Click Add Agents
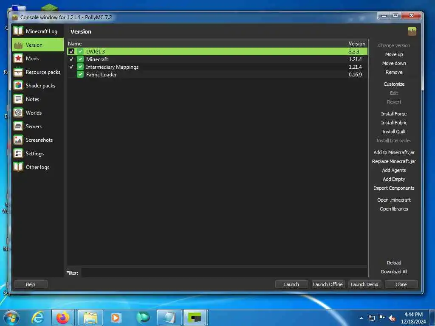Image resolution: width=435 pixels, height=326 pixels. tap(394, 170)
